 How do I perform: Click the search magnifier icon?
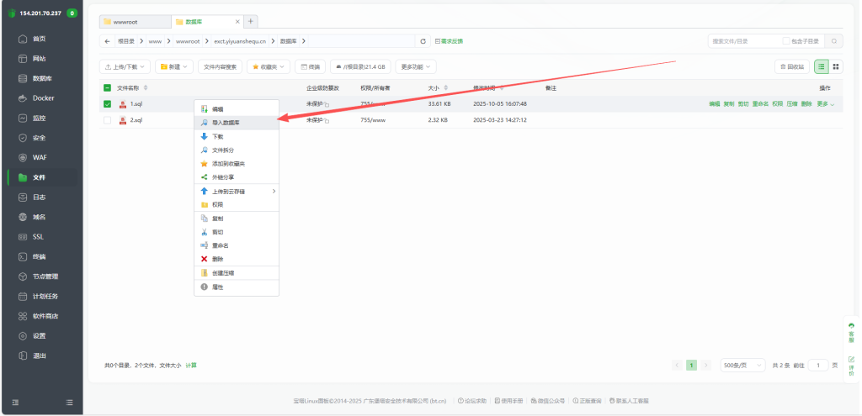833,40
